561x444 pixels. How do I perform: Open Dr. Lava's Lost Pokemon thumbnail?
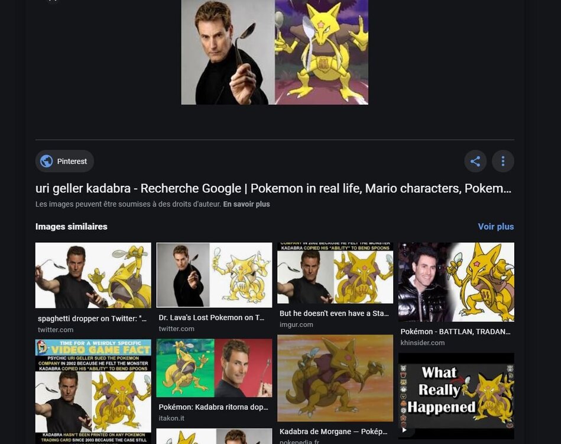pos(214,275)
